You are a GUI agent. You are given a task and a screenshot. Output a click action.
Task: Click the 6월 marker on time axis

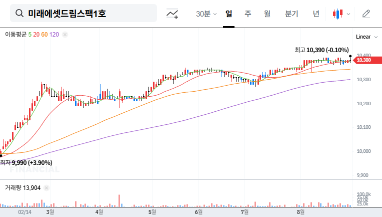click(198, 212)
